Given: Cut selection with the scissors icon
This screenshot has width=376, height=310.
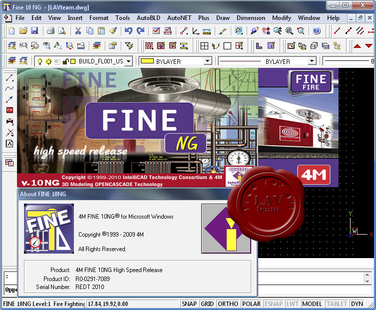Looking at the screenshot, I should [x=78, y=30].
